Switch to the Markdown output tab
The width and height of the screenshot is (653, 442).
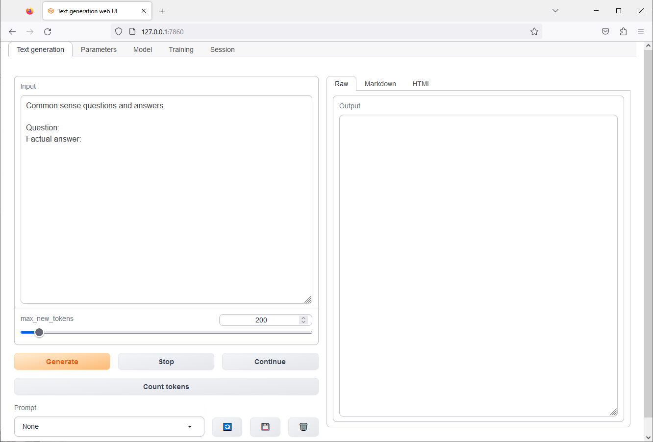click(380, 83)
